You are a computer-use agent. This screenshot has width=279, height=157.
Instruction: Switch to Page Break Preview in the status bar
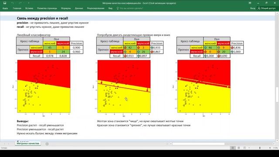click(245, 148)
